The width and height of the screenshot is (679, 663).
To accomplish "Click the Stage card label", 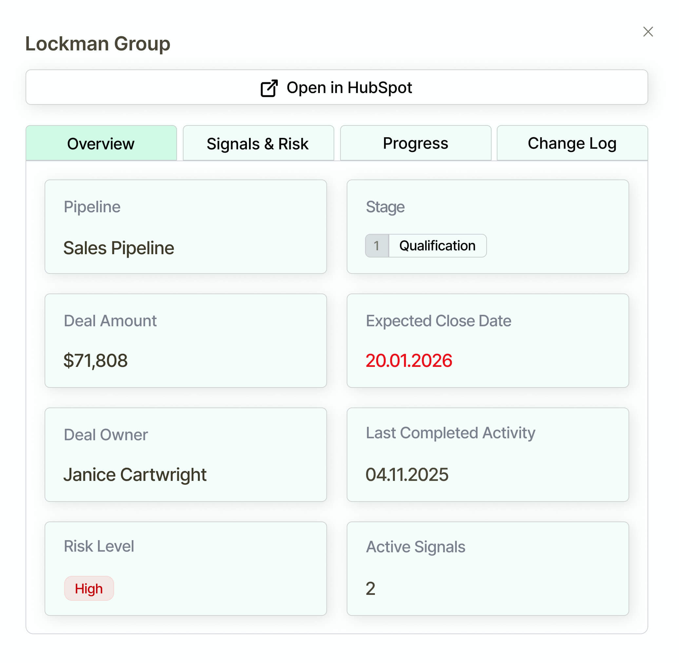I will point(385,207).
